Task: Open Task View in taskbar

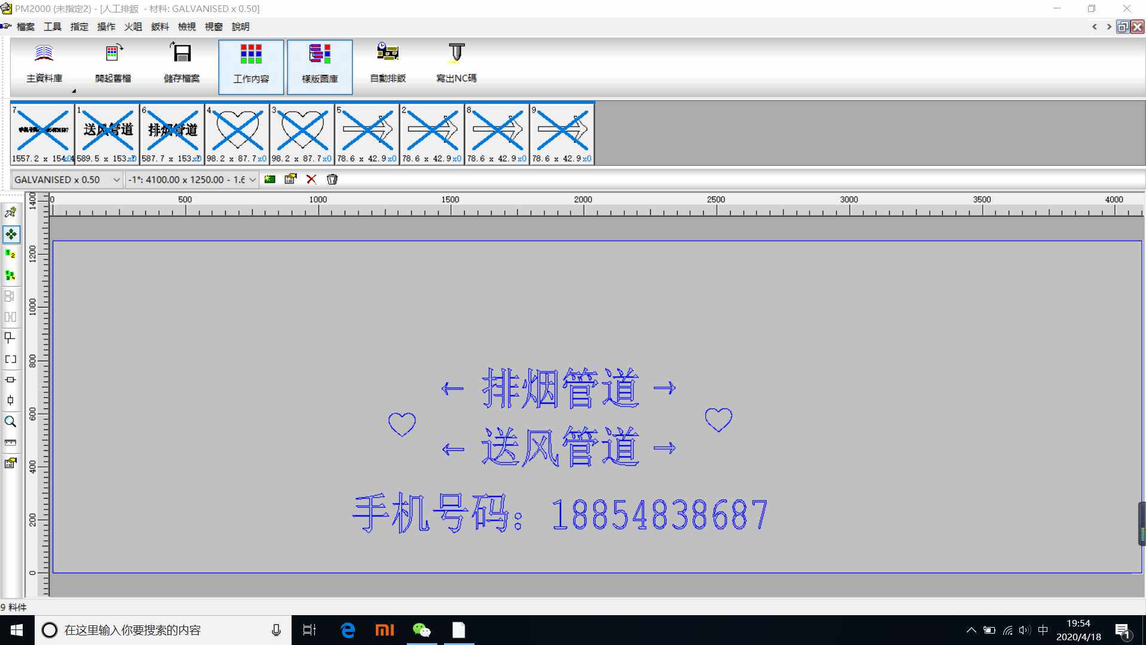Action: (x=310, y=630)
